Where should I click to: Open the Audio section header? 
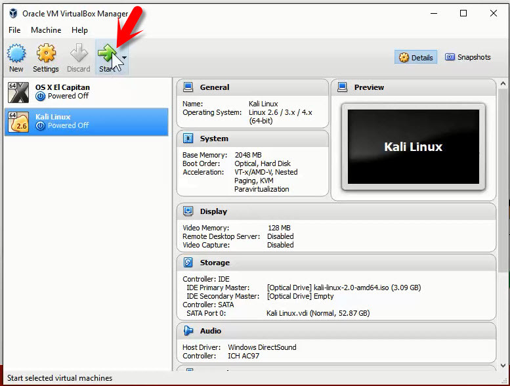tap(336, 331)
